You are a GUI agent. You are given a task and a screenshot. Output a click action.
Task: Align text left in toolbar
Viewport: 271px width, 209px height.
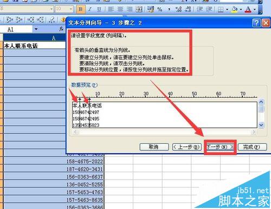click(x=111, y=9)
